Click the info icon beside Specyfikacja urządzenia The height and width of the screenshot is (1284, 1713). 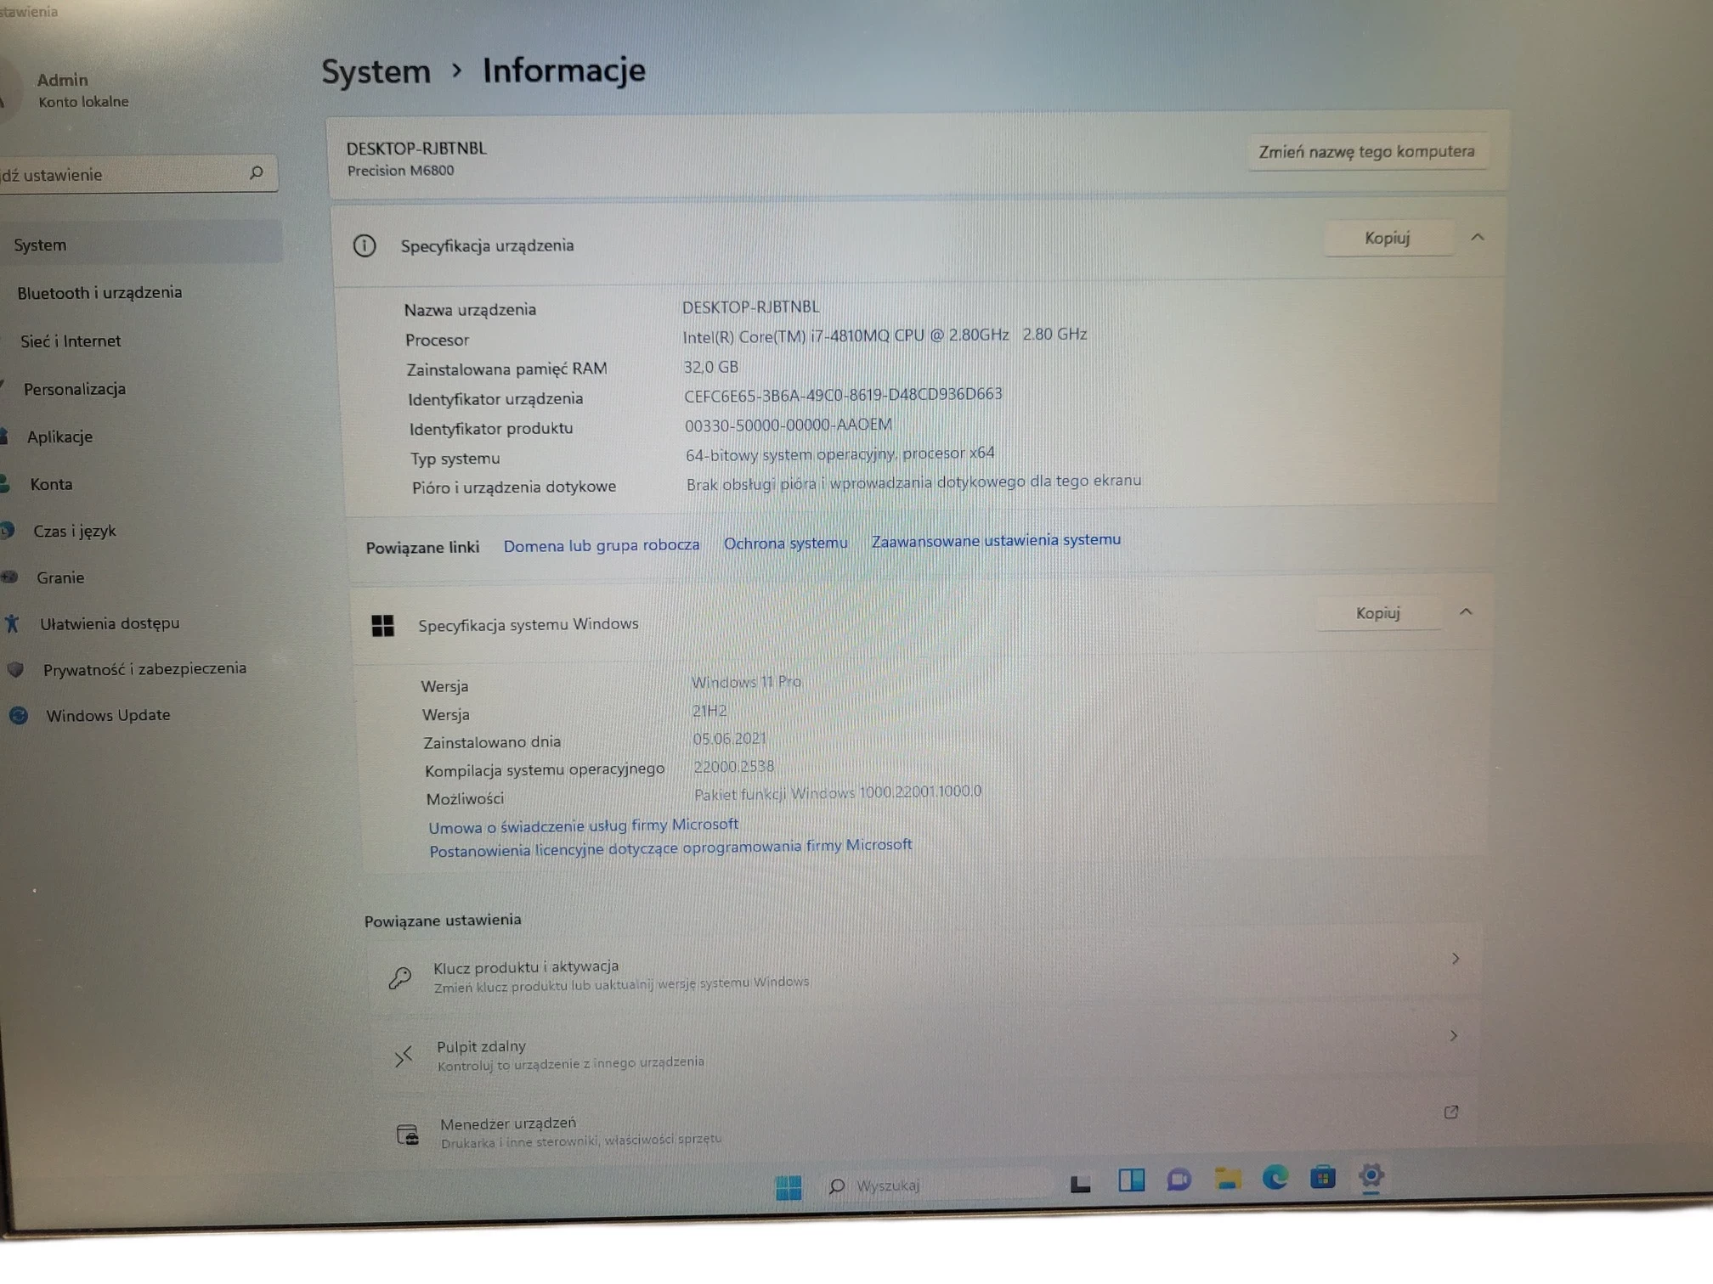tap(365, 246)
